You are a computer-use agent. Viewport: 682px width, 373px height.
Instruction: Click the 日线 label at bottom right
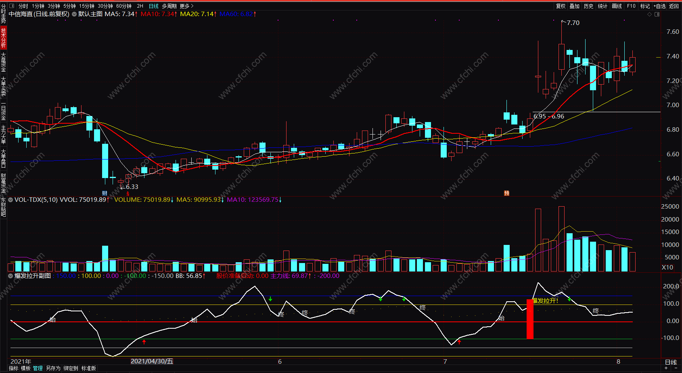click(671, 362)
